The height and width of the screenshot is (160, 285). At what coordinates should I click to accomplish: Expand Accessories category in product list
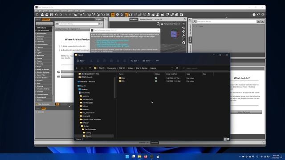36,33
